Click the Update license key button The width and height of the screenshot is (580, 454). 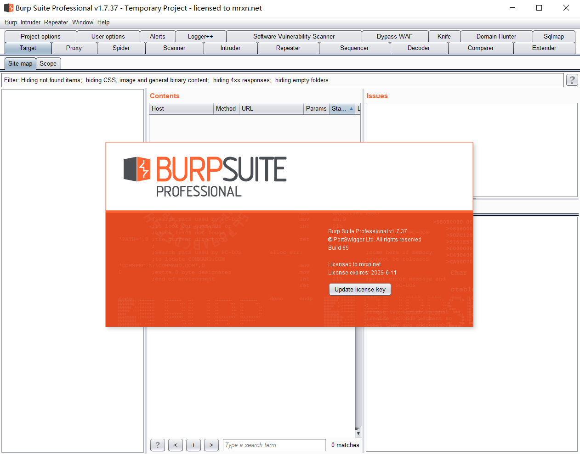(360, 290)
